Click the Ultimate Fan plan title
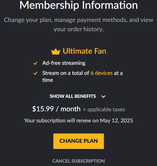Screen dimensions: 157x166 coord(84,51)
